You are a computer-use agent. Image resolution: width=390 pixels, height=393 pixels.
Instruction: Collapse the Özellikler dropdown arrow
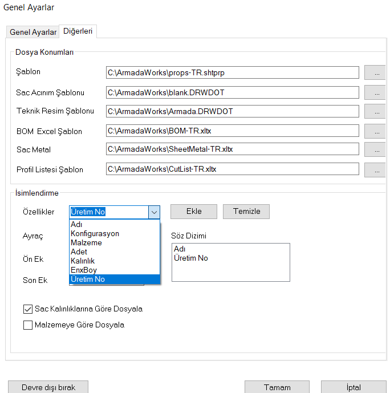154,212
